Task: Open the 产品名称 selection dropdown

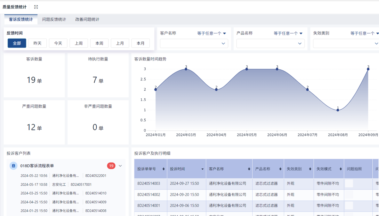Action: (x=270, y=44)
